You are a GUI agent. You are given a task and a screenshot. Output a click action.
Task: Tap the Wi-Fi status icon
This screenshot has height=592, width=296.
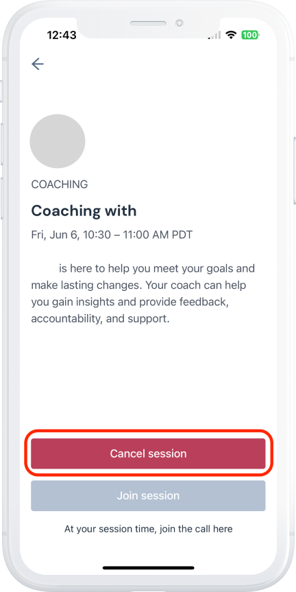(x=230, y=35)
